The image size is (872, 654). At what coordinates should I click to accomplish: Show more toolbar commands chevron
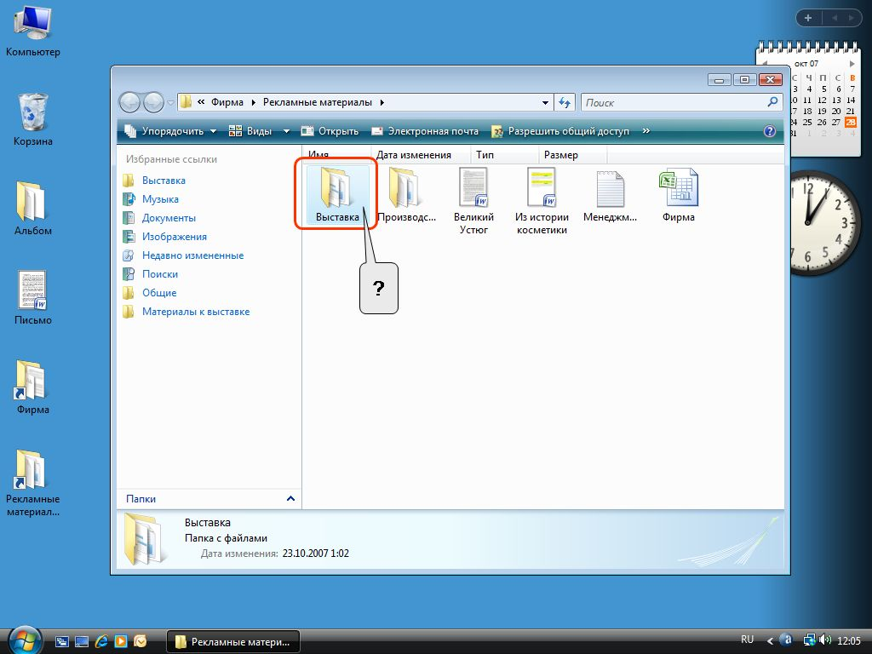pos(645,131)
